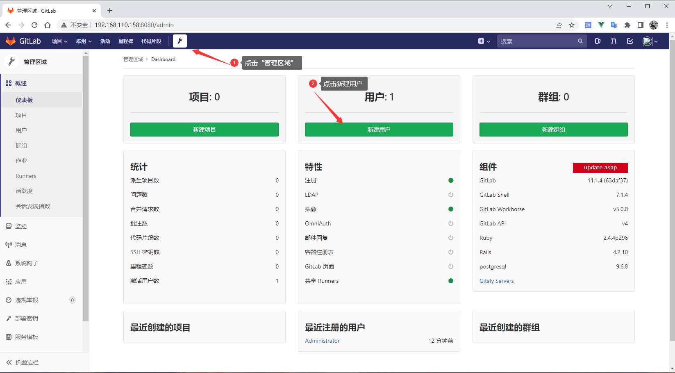The width and height of the screenshot is (675, 373).
Task: Click the 管理区域 sidebar header wrench
Action: tap(11, 61)
